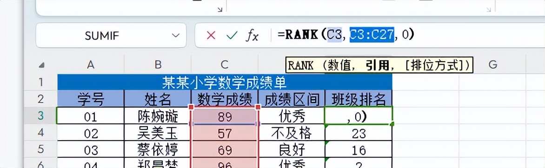Click the name cell 吴美玉
Image resolution: width=545 pixels, height=168 pixels.
pyautogui.click(x=158, y=133)
